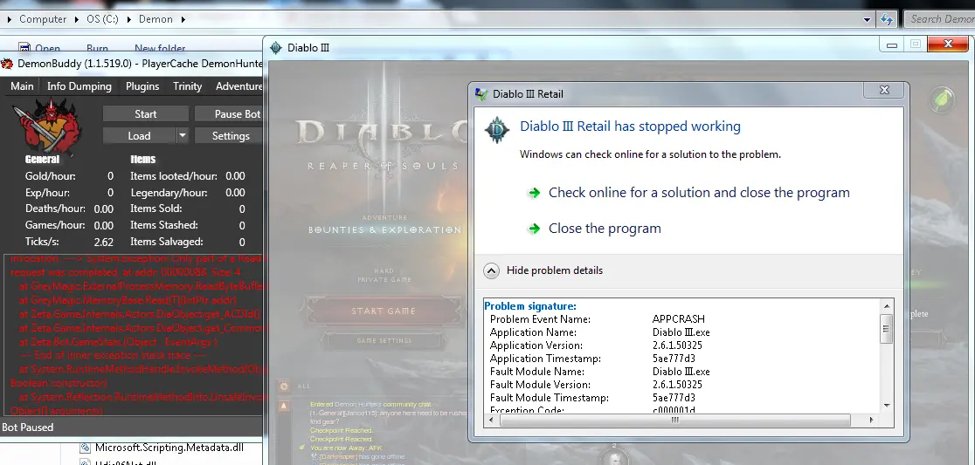Click Demon in the address breadcrumb
Viewport: 975px width, 465px height.
(x=156, y=19)
